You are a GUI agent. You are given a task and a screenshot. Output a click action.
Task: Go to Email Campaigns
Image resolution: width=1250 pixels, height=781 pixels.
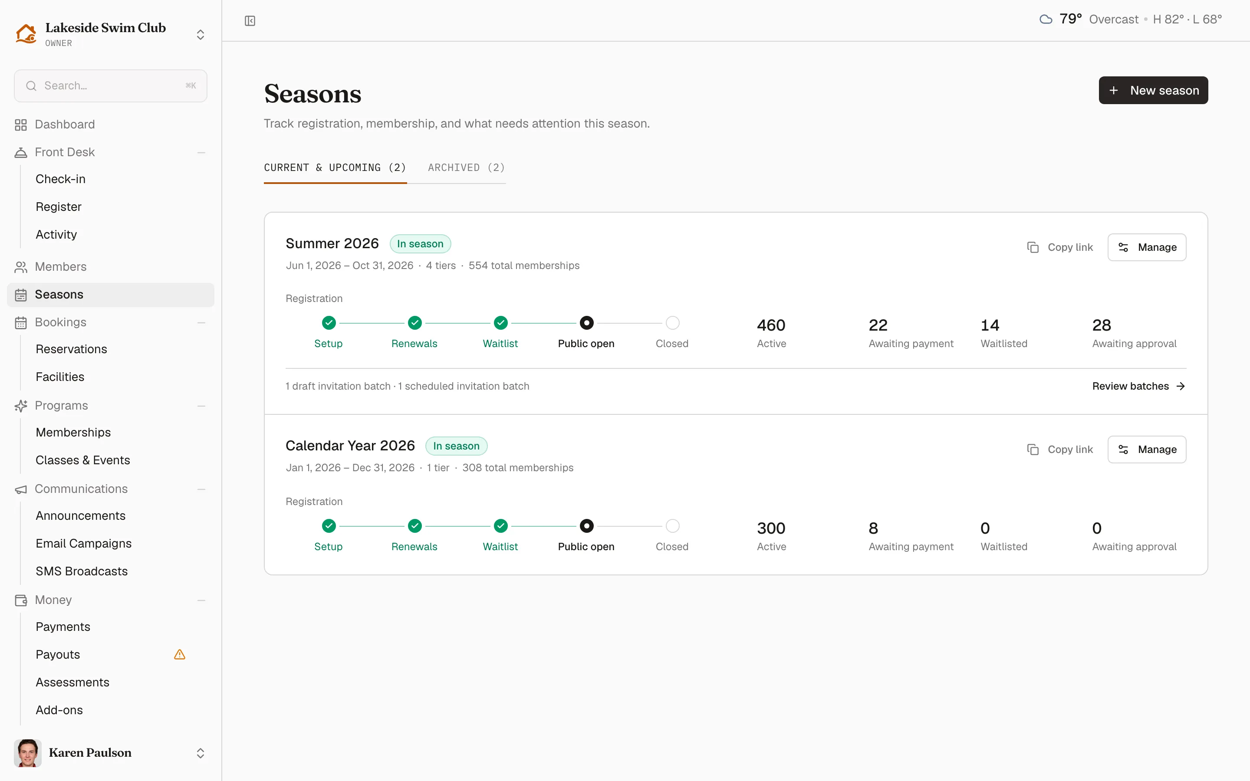click(x=84, y=543)
